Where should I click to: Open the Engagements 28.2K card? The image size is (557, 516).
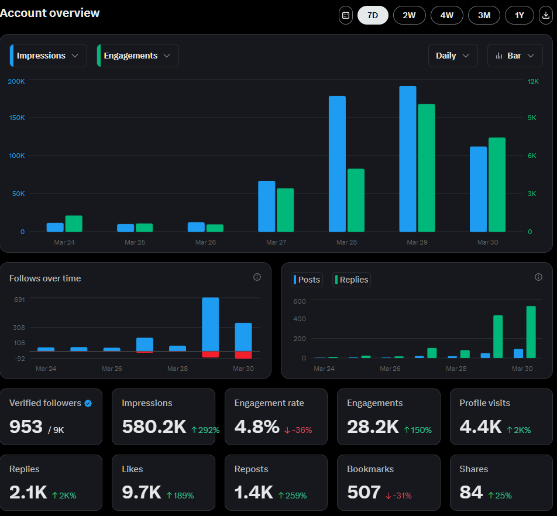pyautogui.click(x=388, y=417)
